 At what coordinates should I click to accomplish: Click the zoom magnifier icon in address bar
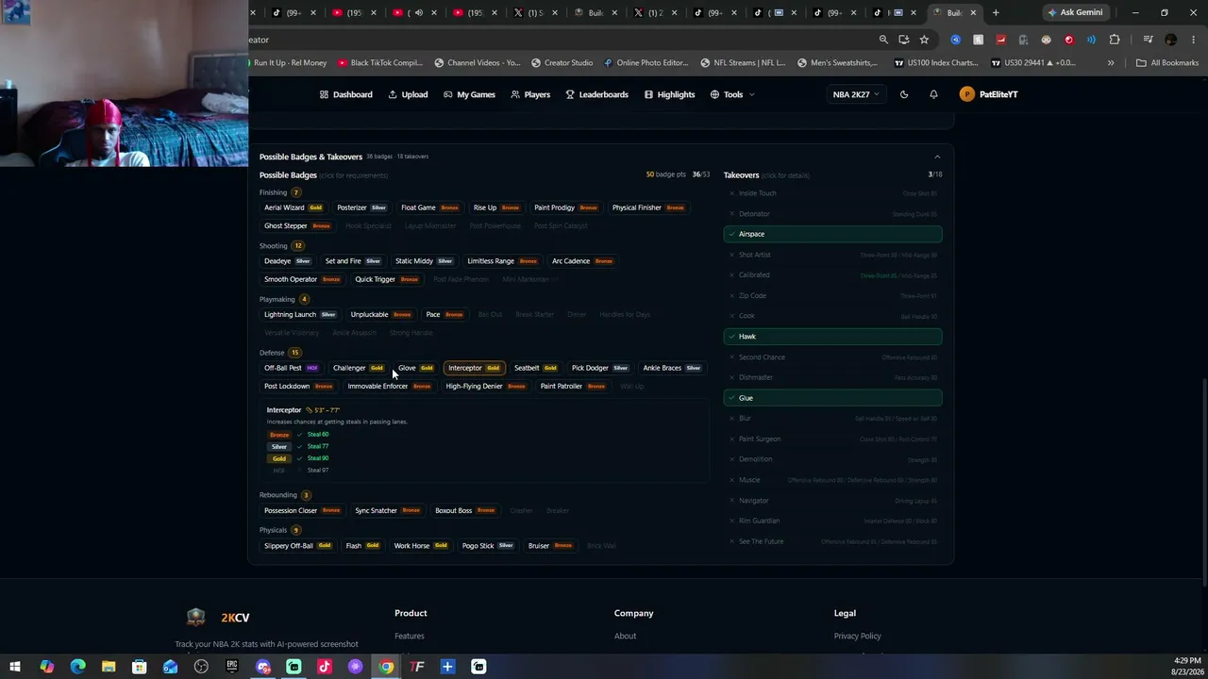click(x=883, y=40)
